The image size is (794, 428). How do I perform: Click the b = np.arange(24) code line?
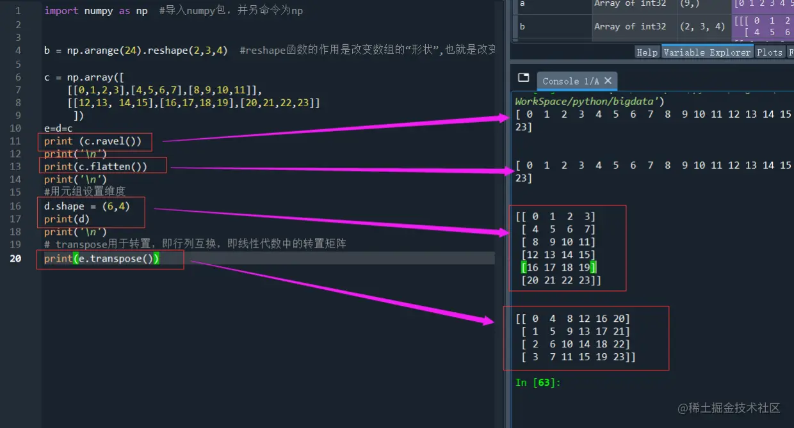click(136, 50)
